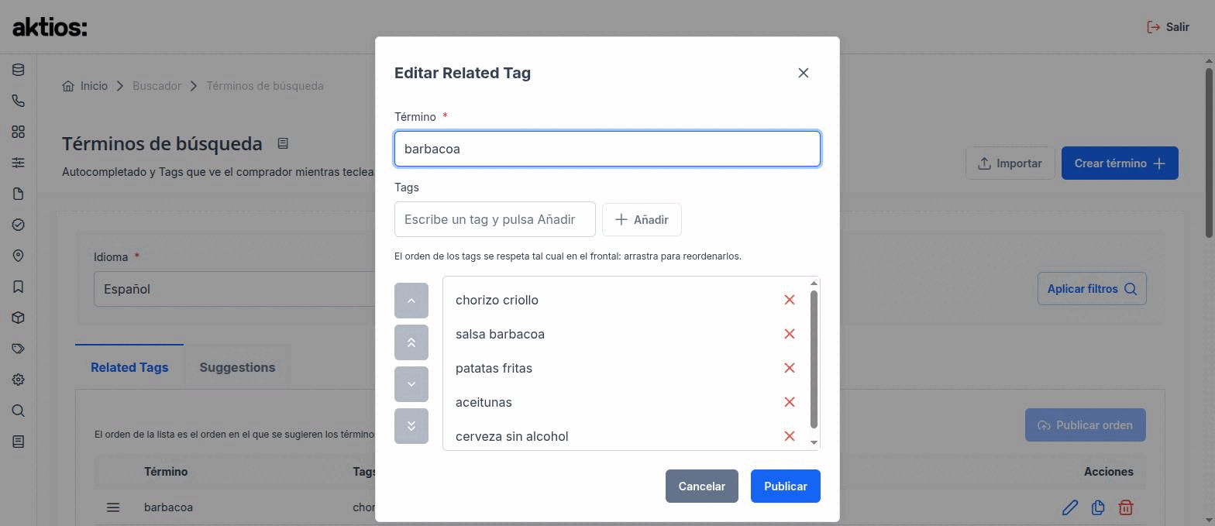
Task: Remove the cerveza sin alcohol tag
Action: (x=789, y=436)
